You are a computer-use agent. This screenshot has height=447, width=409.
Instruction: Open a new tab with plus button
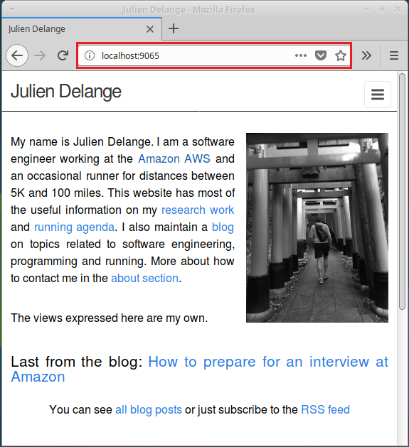point(174,28)
